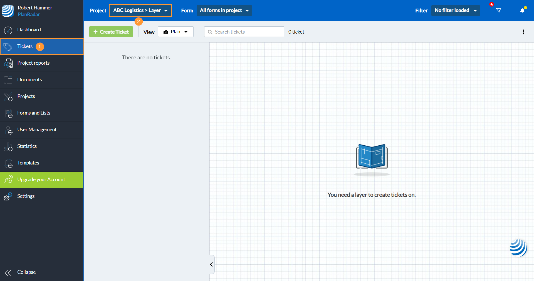Expand the ABC Logistics project dropdown
This screenshot has width=534, height=281.
click(x=140, y=11)
